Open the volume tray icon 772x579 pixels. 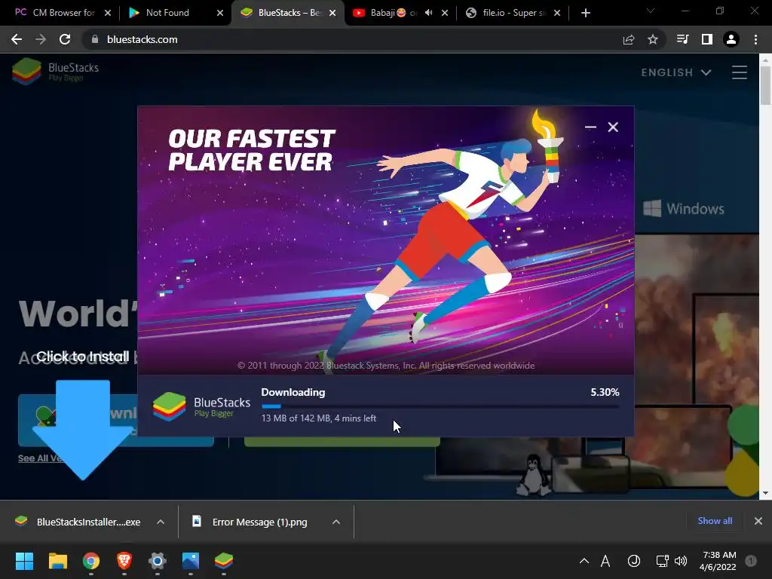coord(681,561)
